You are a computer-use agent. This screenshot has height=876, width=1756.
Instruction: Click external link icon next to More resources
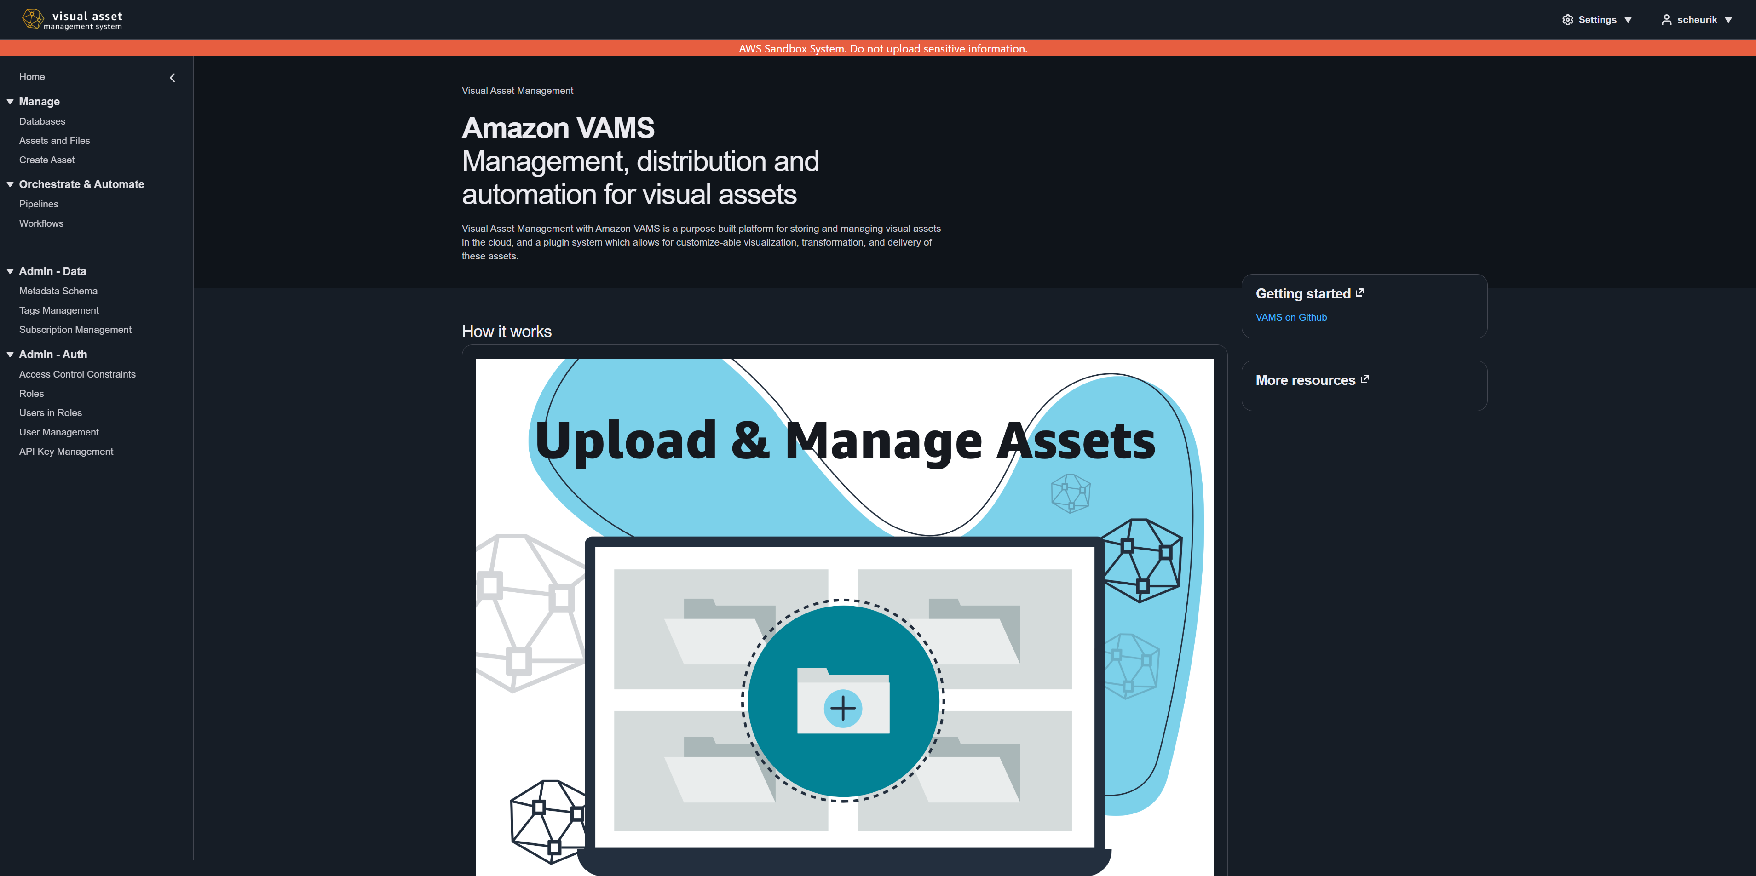point(1364,379)
